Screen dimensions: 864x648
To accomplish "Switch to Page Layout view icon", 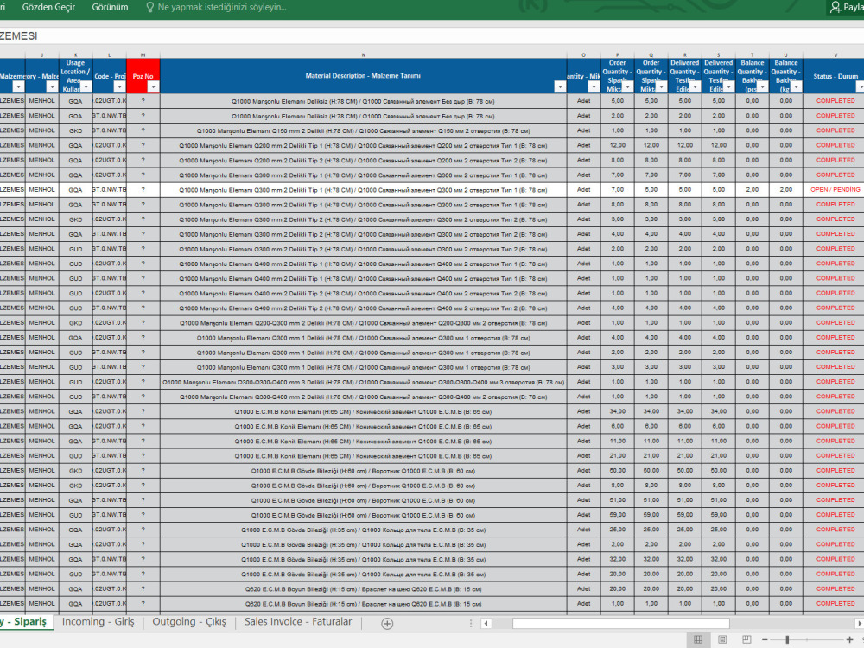I will pos(722,639).
